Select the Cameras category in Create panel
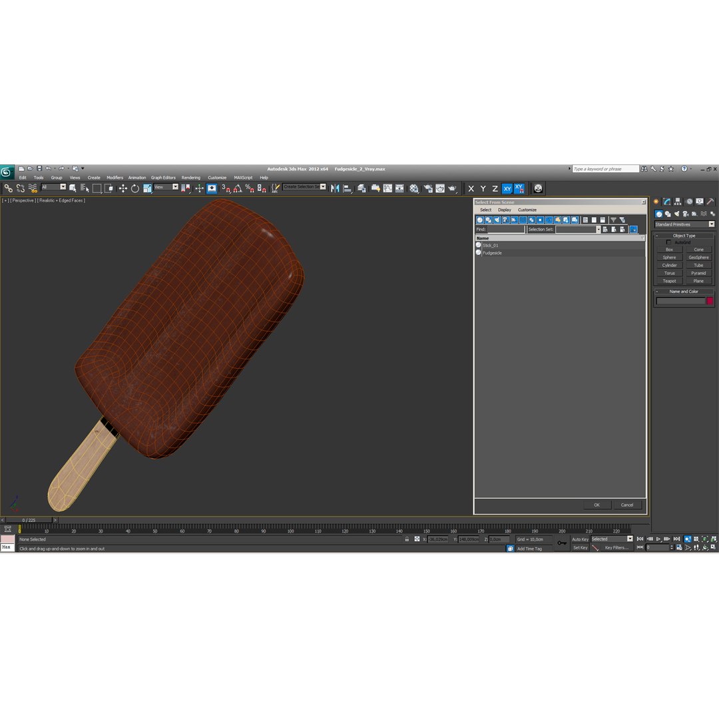This screenshot has width=719, height=719. click(686, 214)
